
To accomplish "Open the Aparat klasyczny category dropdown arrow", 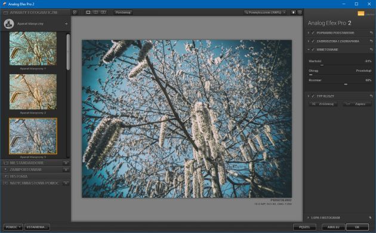I will [66, 24].
